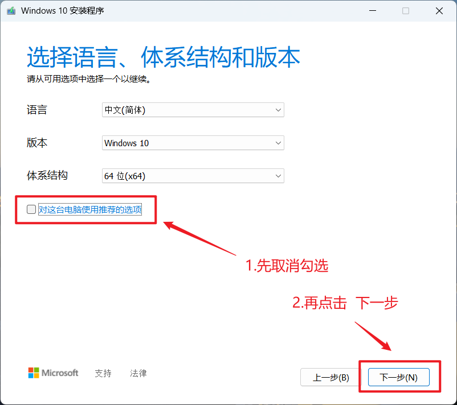Viewport: 457px width, 405px height.
Task: Click the 对这台电脑使用推荐的选项 label text
Action: coord(90,209)
